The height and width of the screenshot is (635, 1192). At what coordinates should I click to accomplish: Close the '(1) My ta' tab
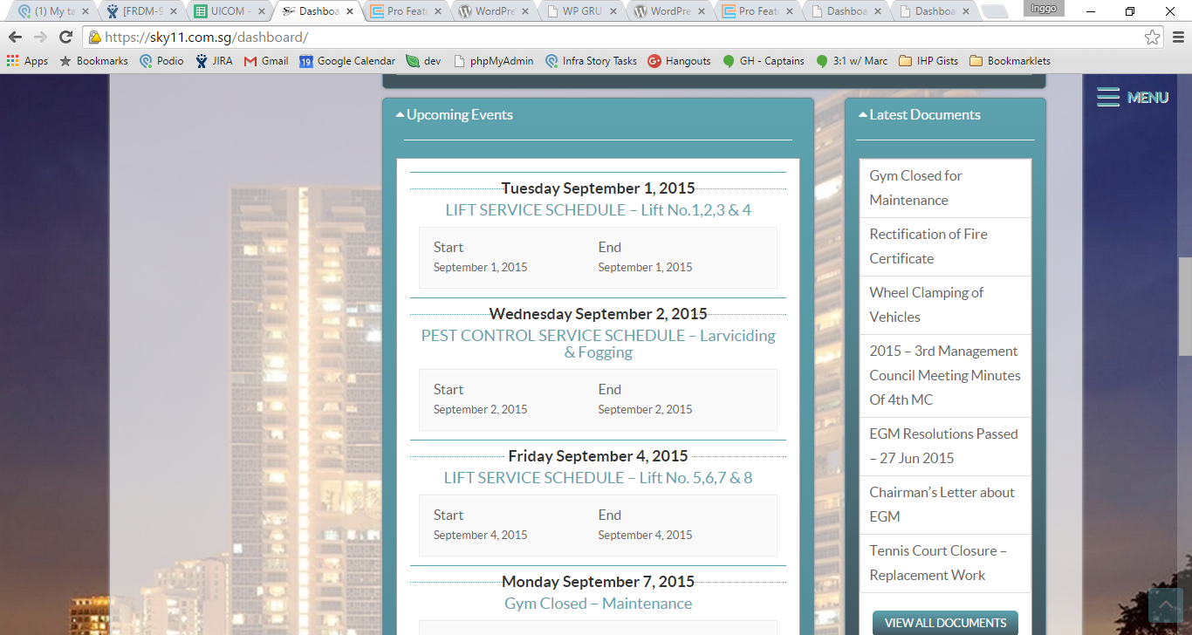pos(85,12)
